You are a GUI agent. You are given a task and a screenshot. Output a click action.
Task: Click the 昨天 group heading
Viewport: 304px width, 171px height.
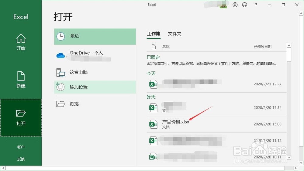151,97
